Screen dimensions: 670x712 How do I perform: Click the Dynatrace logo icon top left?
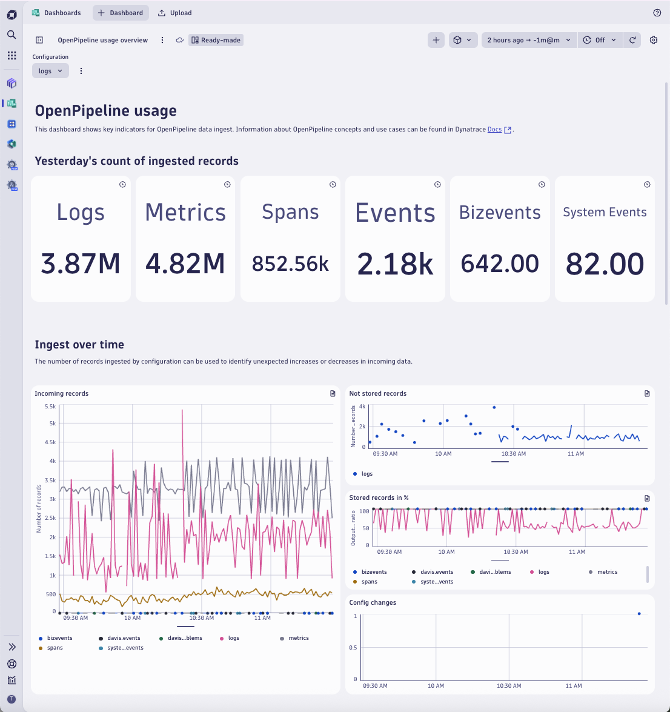(x=12, y=13)
